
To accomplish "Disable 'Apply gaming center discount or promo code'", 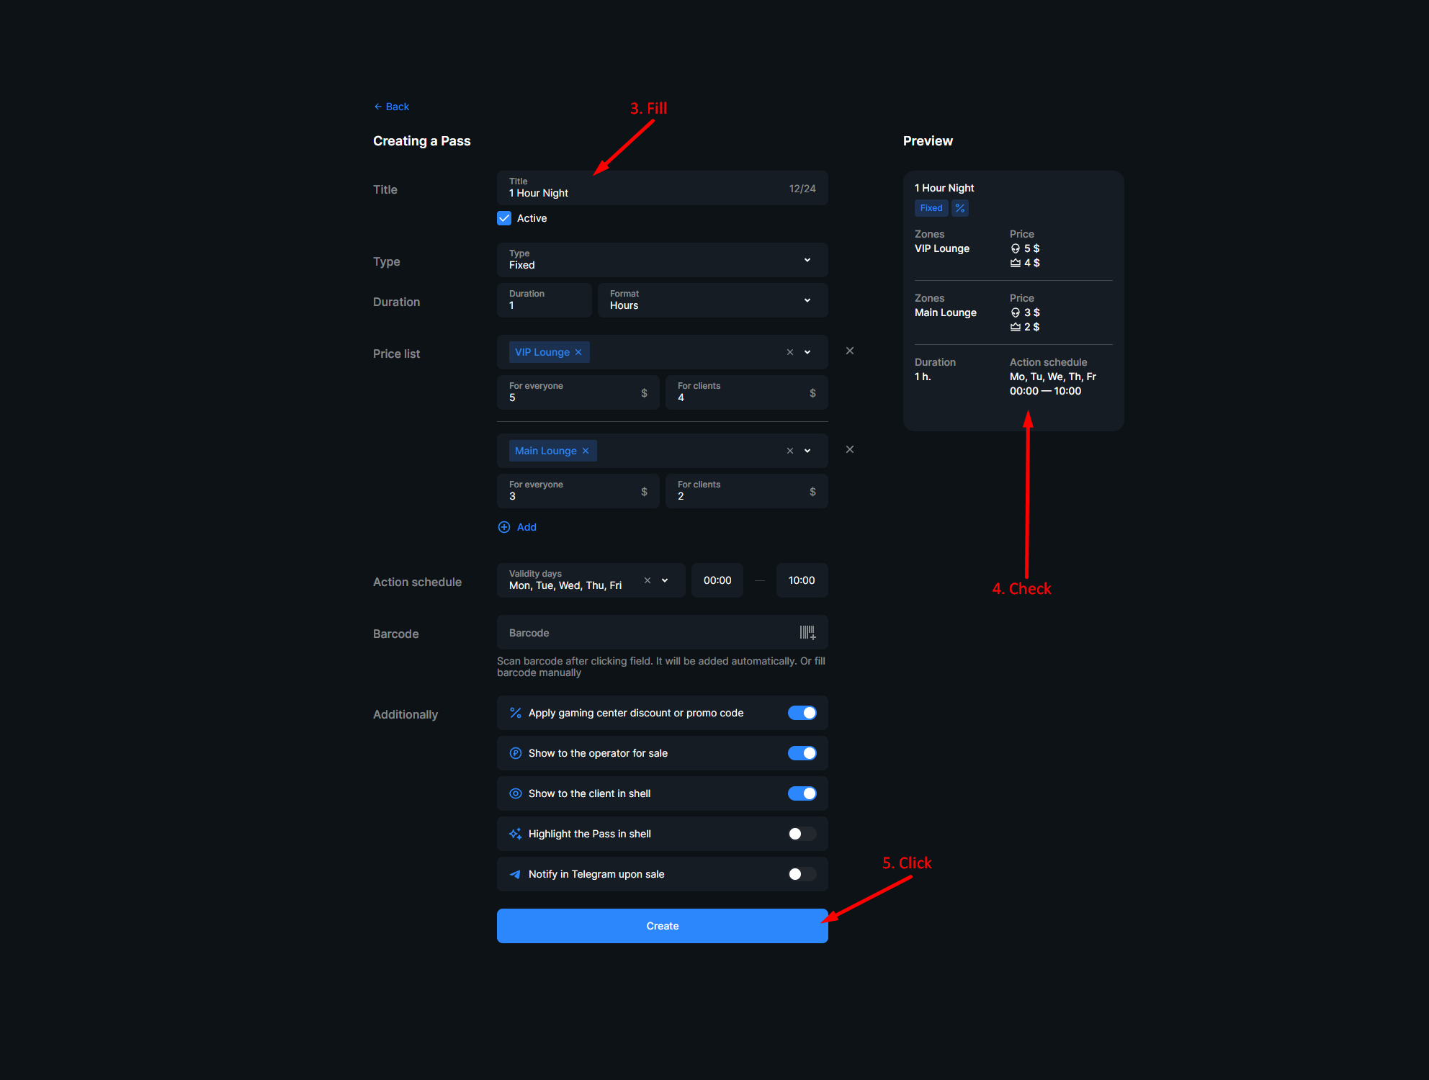I will click(802, 713).
